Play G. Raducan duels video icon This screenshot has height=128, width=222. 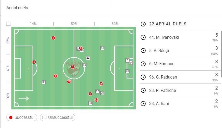(143, 77)
